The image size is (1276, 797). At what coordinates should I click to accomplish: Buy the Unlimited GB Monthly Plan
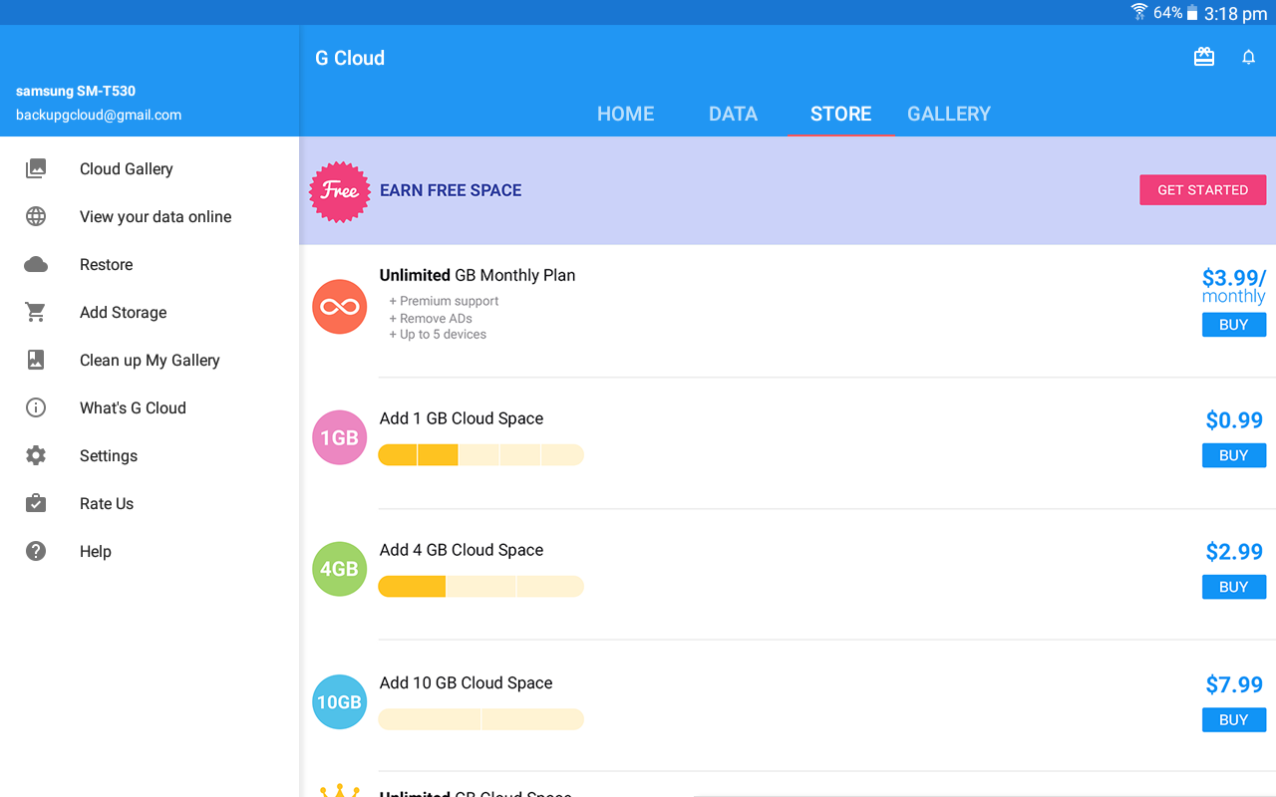pyautogui.click(x=1234, y=325)
